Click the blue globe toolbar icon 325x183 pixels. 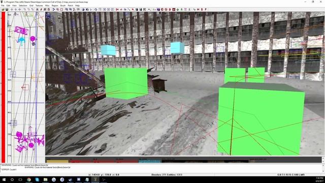point(83,9)
